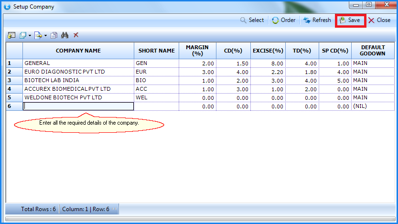The width and height of the screenshot is (398, 224).
Task: Click the TD(%) column header
Action: point(302,51)
